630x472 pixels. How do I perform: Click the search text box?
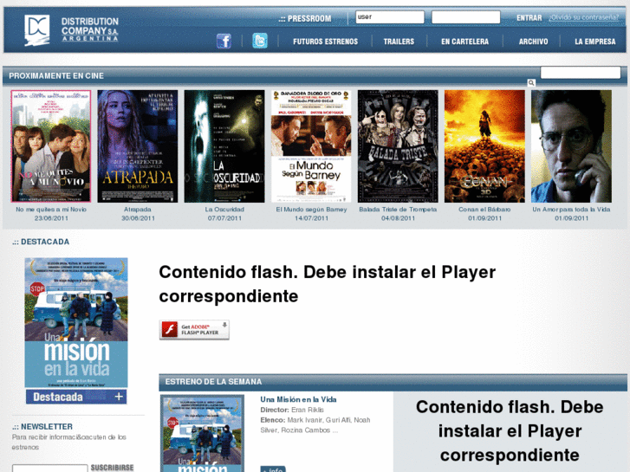580,73
